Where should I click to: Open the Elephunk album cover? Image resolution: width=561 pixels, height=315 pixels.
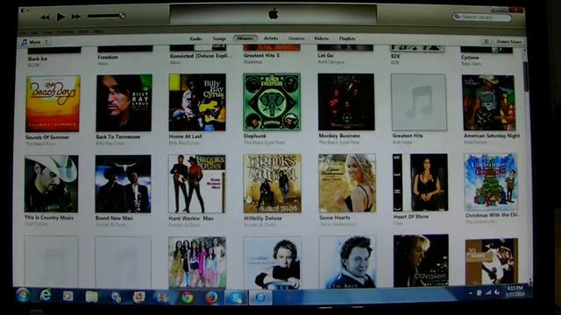[272, 101]
